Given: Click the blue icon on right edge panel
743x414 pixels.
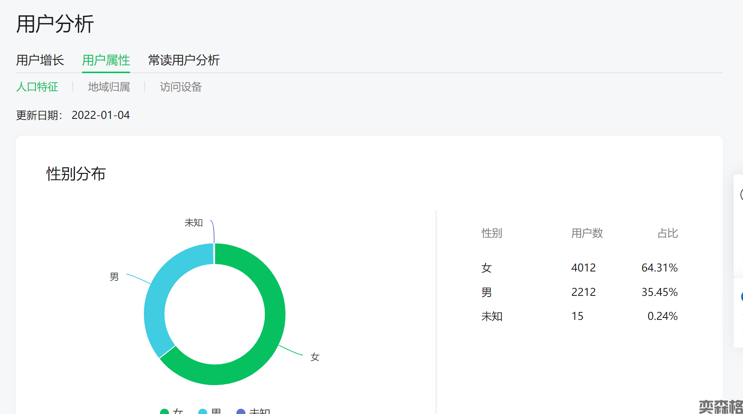Looking at the screenshot, I should coord(742,297).
